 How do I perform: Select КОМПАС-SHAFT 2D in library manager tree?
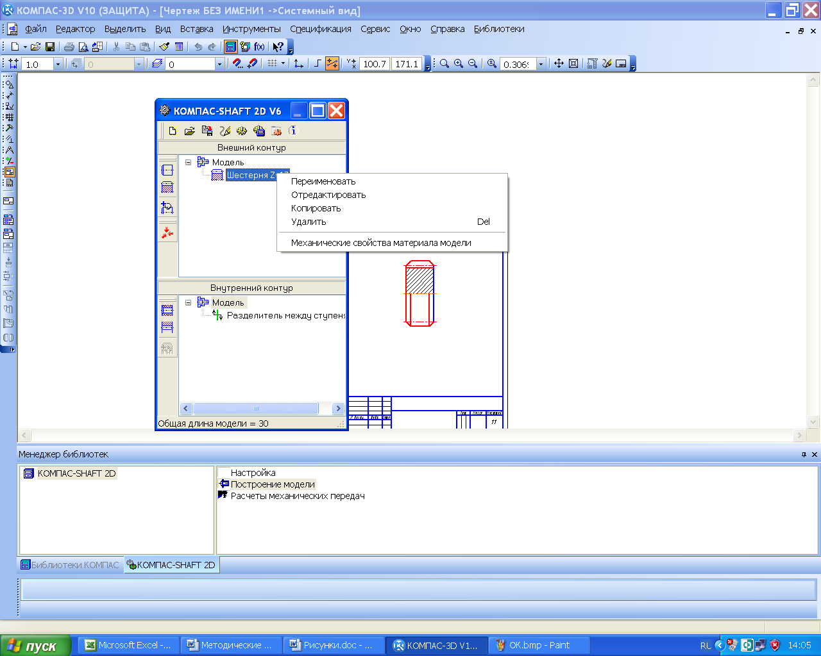[76, 473]
